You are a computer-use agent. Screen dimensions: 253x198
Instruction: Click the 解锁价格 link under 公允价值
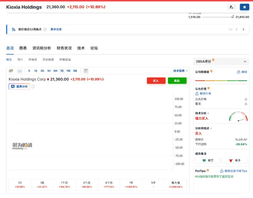pyautogui.click(x=206, y=93)
